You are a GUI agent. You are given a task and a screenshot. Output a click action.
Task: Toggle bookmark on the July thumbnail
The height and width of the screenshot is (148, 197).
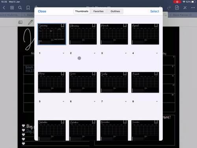pos(125,74)
